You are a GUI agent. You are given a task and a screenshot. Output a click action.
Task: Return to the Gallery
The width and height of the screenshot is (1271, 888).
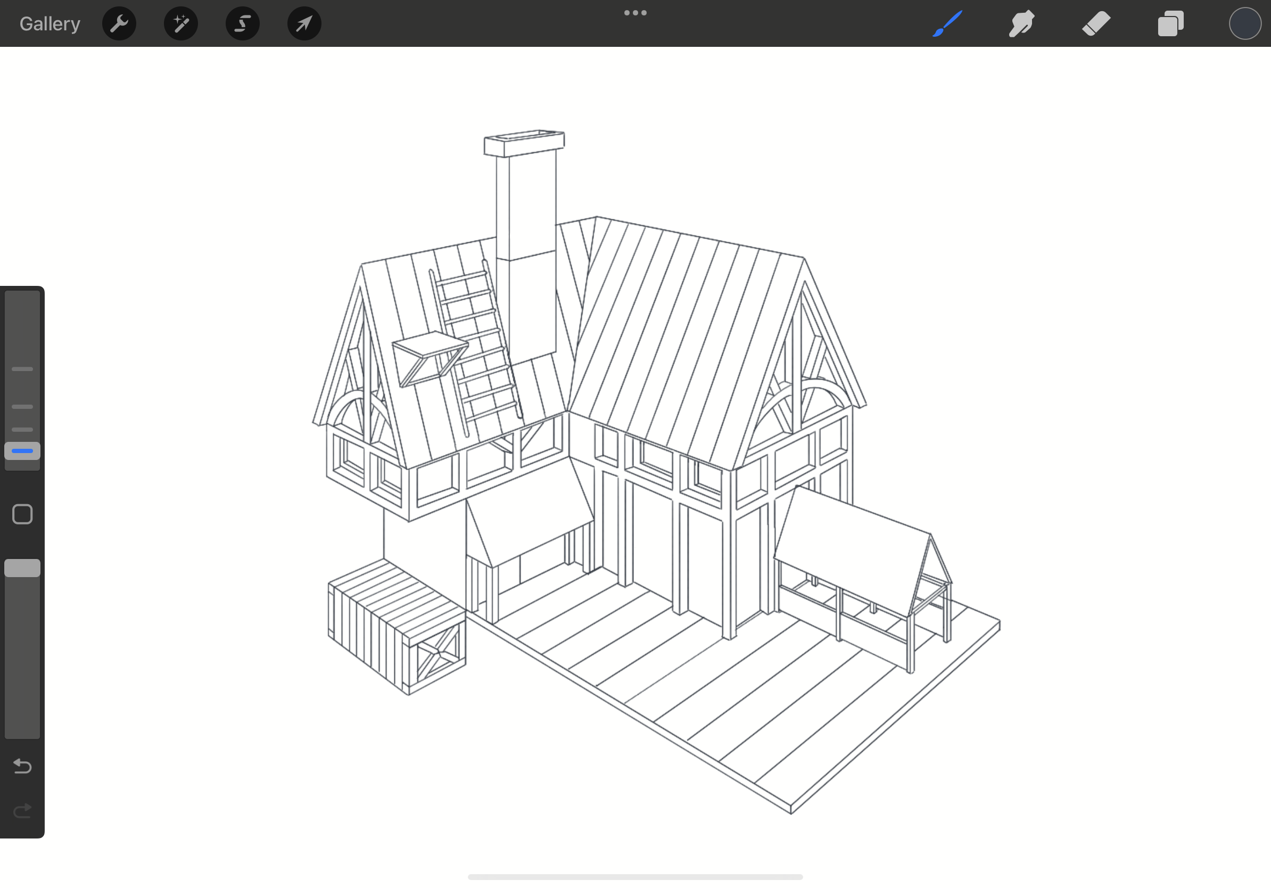coord(50,24)
